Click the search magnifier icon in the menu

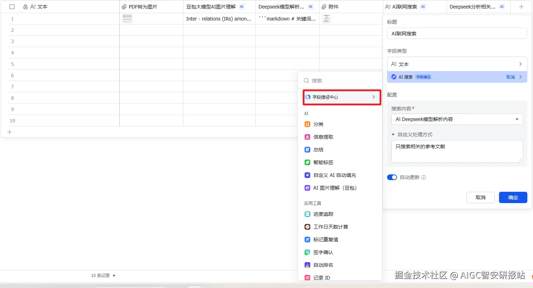click(x=306, y=81)
